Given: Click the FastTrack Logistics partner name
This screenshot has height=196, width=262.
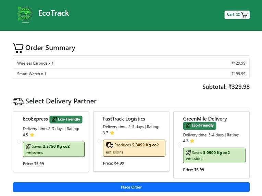Looking at the screenshot, I should tap(124, 119).
